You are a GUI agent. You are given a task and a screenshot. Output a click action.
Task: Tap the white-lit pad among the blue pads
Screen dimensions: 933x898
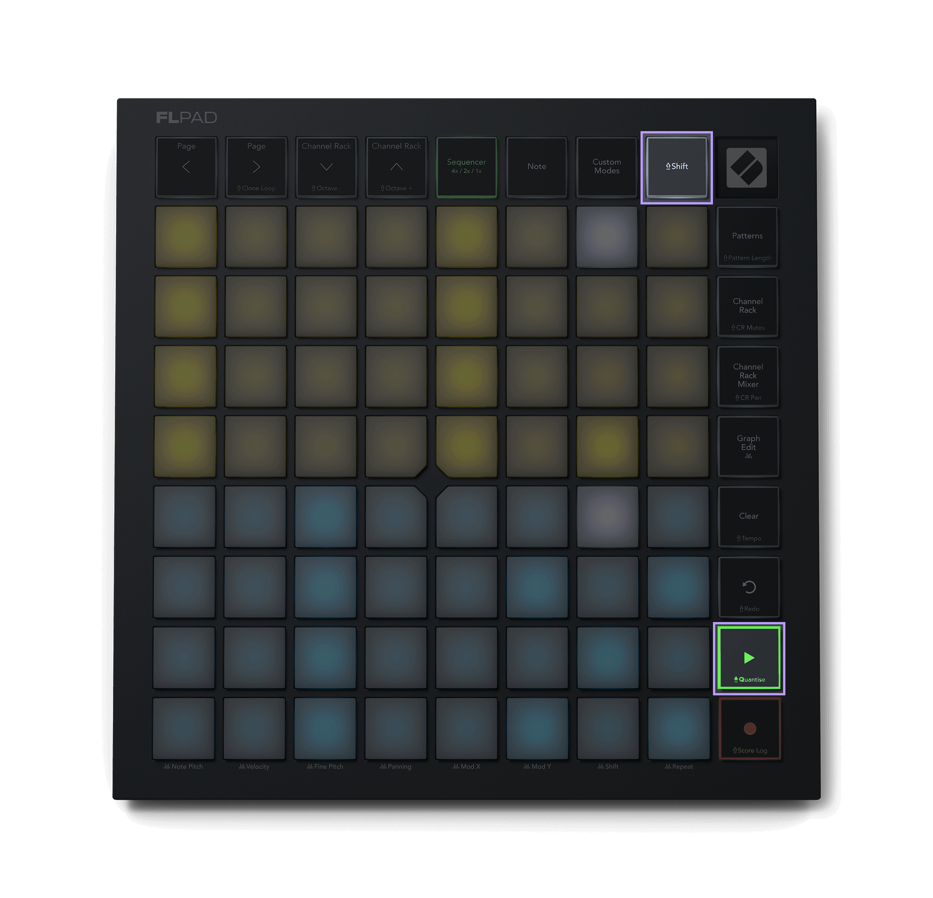tap(607, 517)
